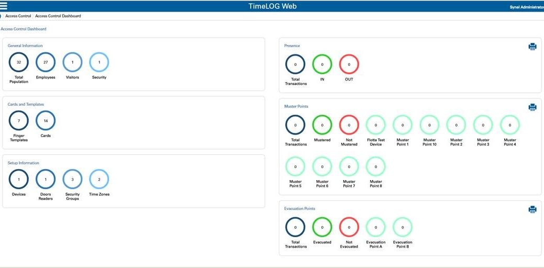This screenshot has height=268, width=544.
Task: Open the Devices count circle
Action: click(x=19, y=180)
